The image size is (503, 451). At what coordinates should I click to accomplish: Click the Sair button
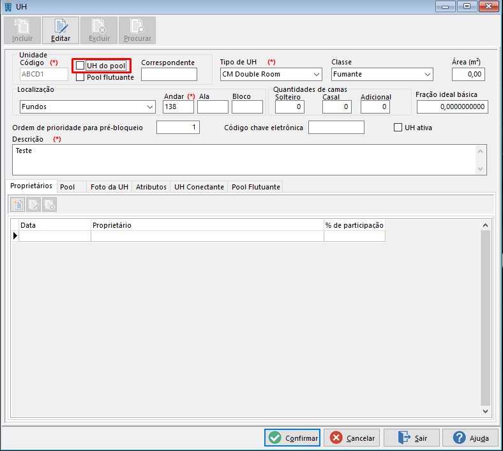tap(412, 438)
